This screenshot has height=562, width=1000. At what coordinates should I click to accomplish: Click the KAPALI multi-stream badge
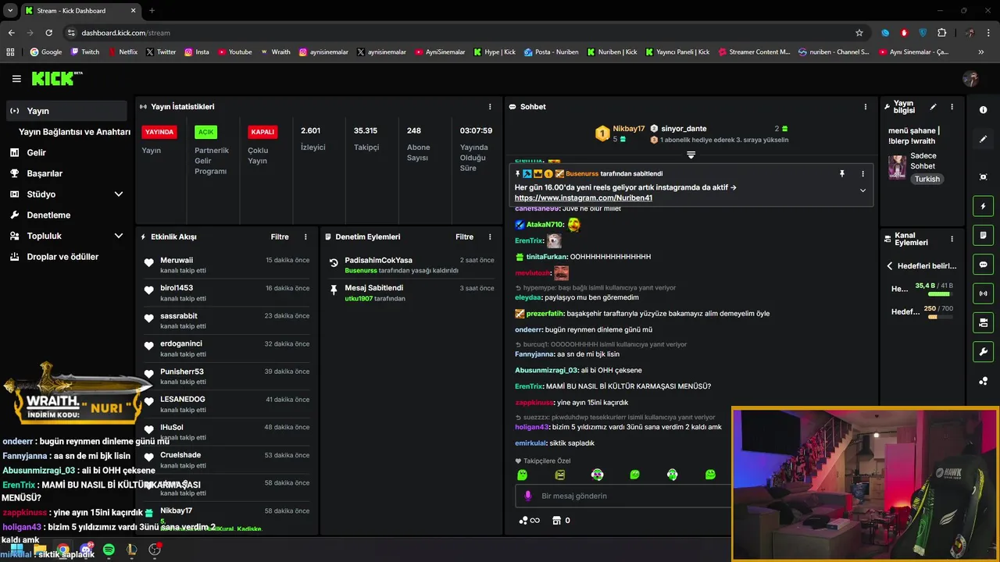(262, 132)
